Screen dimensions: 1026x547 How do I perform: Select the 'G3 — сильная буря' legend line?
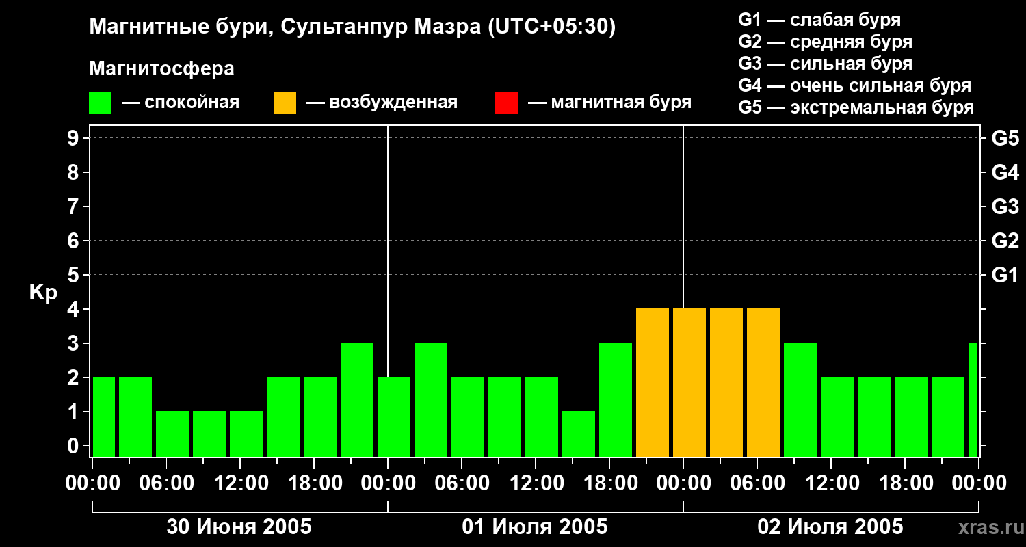(x=826, y=64)
